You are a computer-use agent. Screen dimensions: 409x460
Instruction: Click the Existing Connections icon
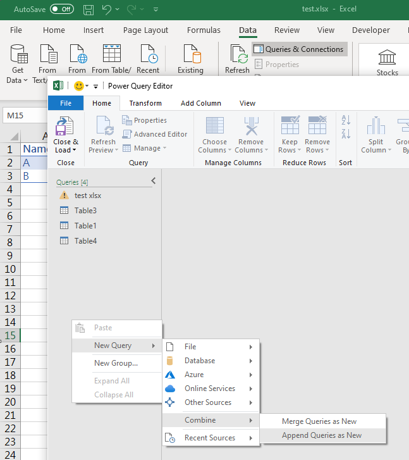[192, 54]
